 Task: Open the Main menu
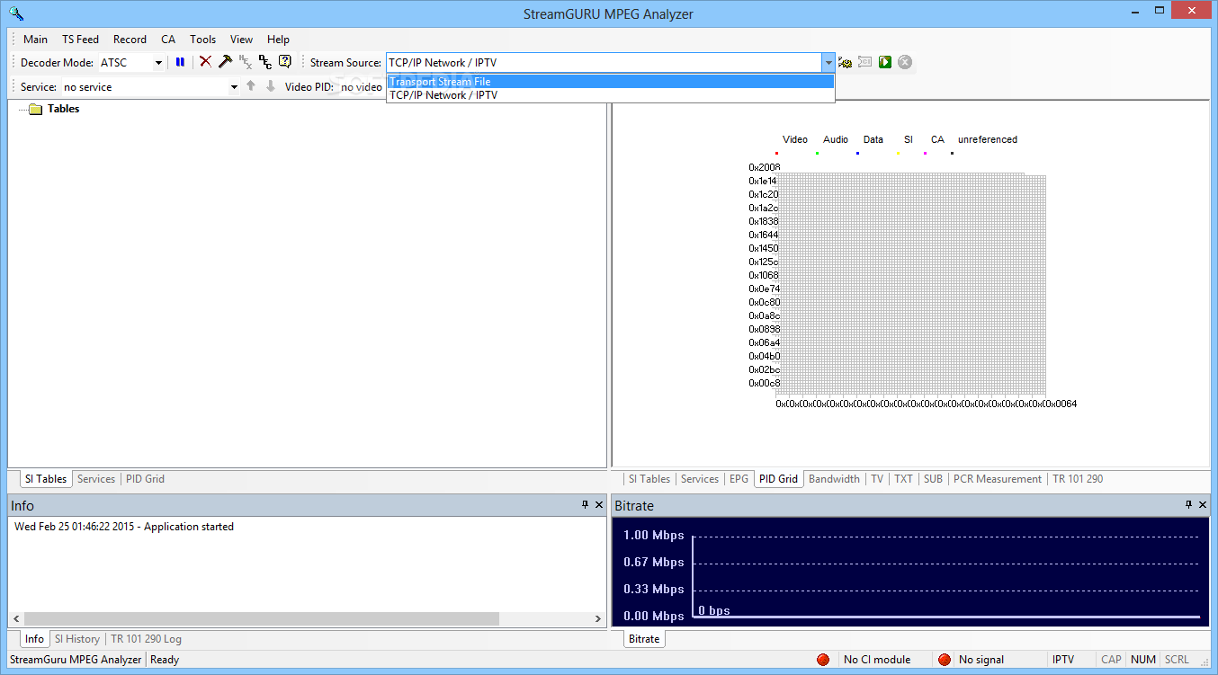point(36,40)
